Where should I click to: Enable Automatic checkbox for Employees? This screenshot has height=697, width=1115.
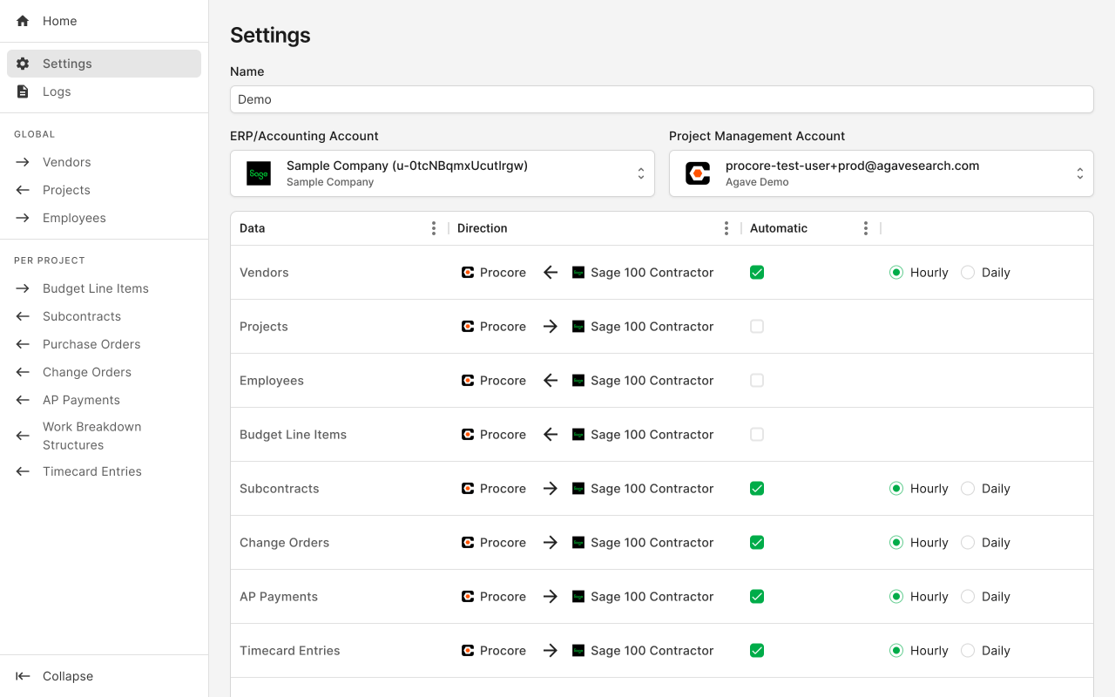coord(757,381)
